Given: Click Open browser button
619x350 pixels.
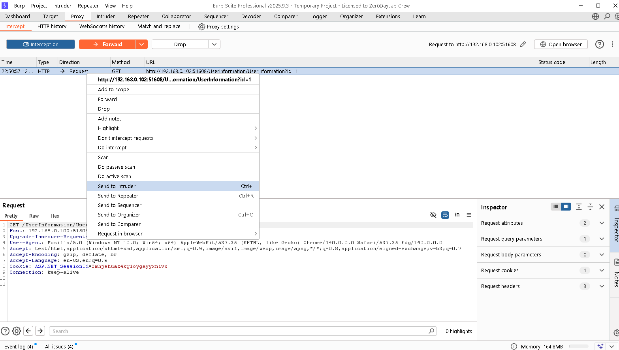Looking at the screenshot, I should click(561, 44).
